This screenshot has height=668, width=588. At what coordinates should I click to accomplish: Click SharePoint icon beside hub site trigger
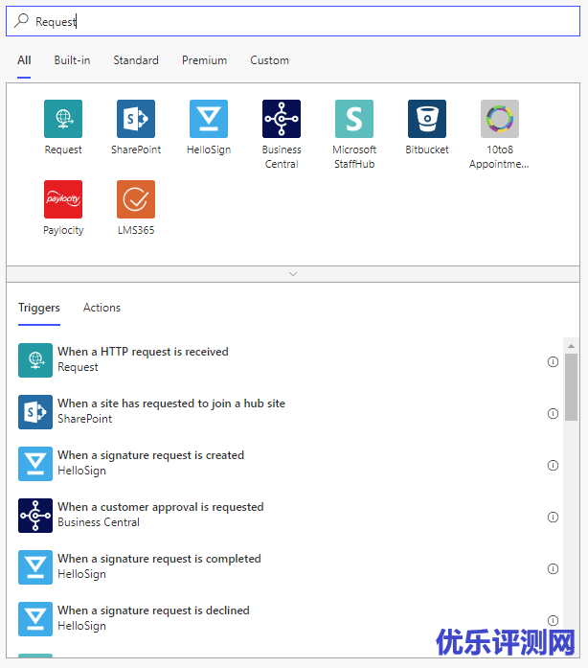pos(35,412)
